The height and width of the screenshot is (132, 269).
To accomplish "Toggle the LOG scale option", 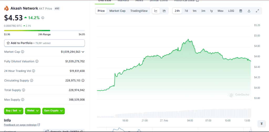I will [231, 11].
